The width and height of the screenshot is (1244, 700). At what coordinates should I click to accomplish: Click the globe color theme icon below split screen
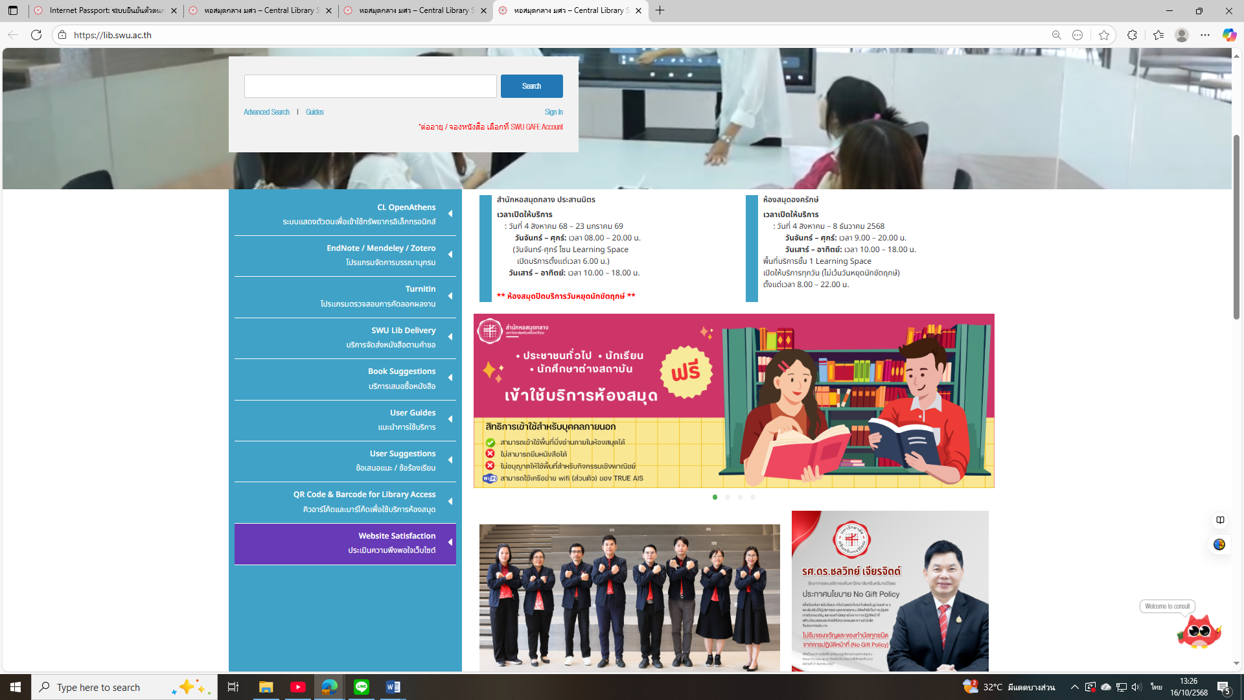coord(1220,544)
